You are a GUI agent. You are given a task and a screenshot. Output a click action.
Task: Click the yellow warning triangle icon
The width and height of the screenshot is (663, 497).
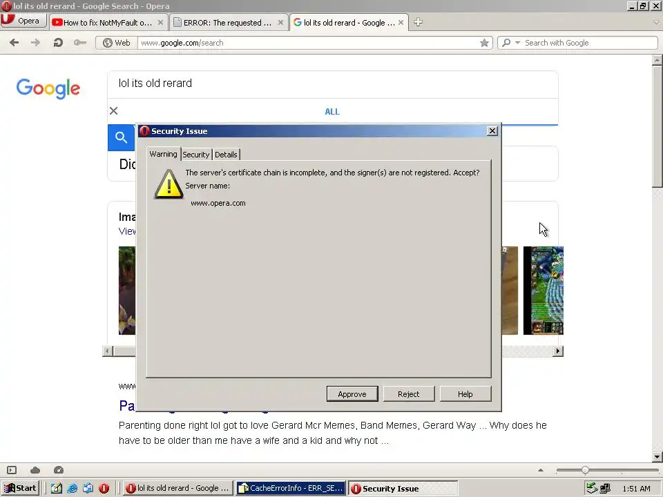pyautogui.click(x=169, y=184)
